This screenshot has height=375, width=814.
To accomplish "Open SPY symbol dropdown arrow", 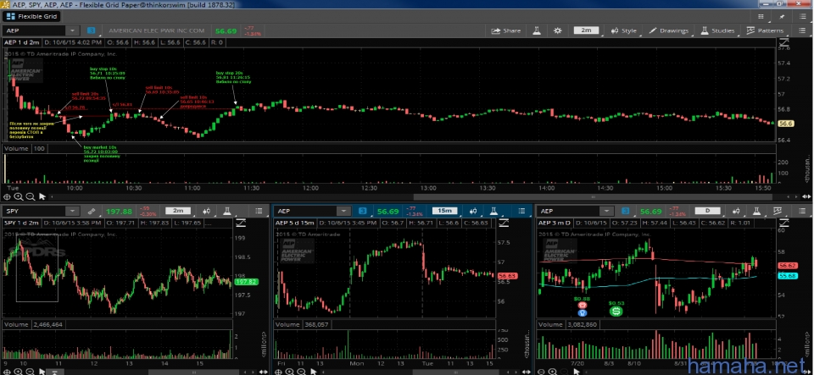I will click(73, 212).
